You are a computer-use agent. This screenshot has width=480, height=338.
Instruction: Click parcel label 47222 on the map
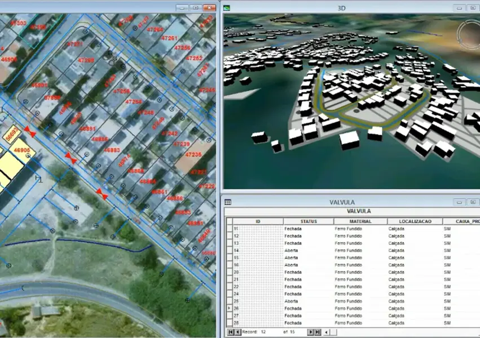click(207, 186)
